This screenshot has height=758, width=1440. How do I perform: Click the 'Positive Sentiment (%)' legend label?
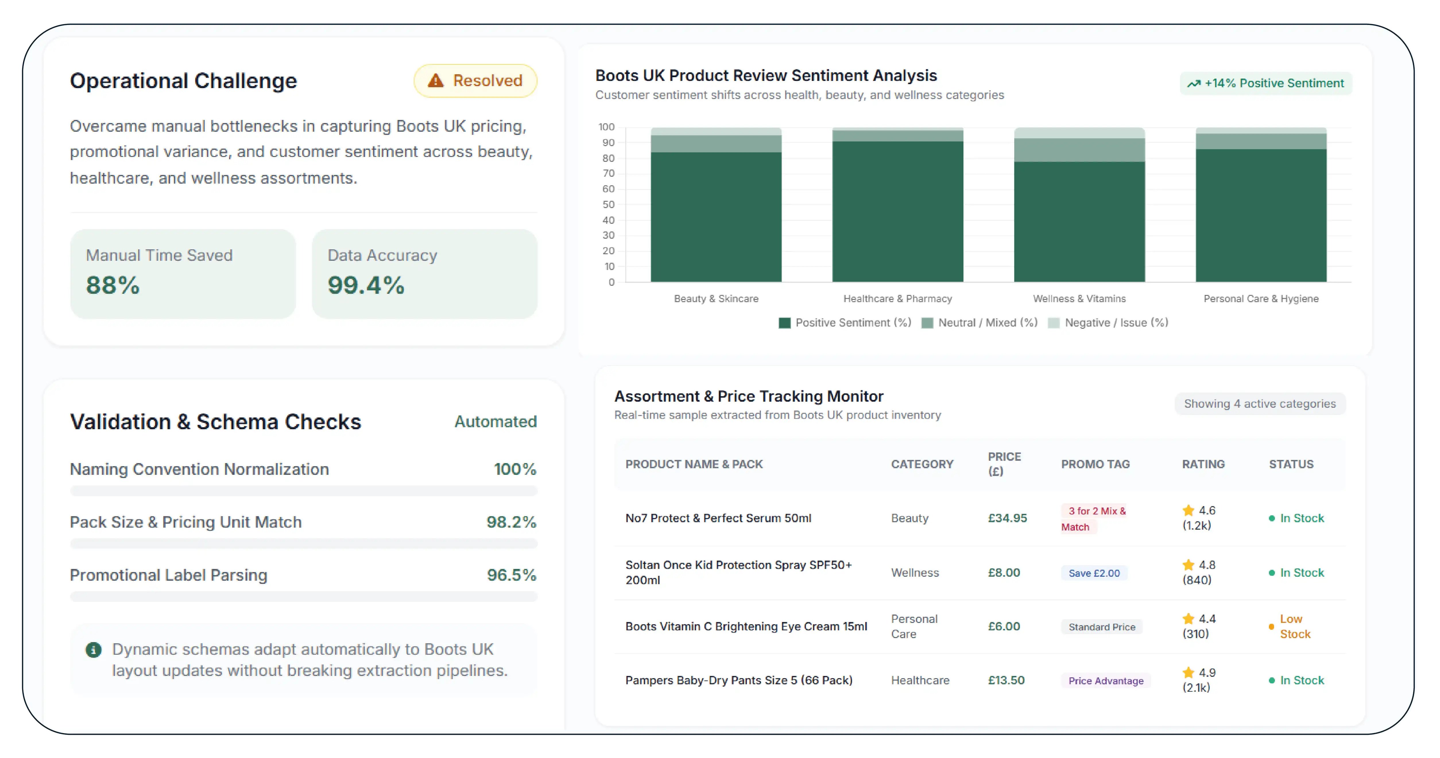coord(853,323)
